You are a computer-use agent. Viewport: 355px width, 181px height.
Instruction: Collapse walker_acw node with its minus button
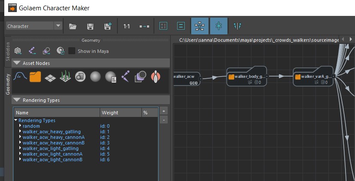tap(201, 79)
